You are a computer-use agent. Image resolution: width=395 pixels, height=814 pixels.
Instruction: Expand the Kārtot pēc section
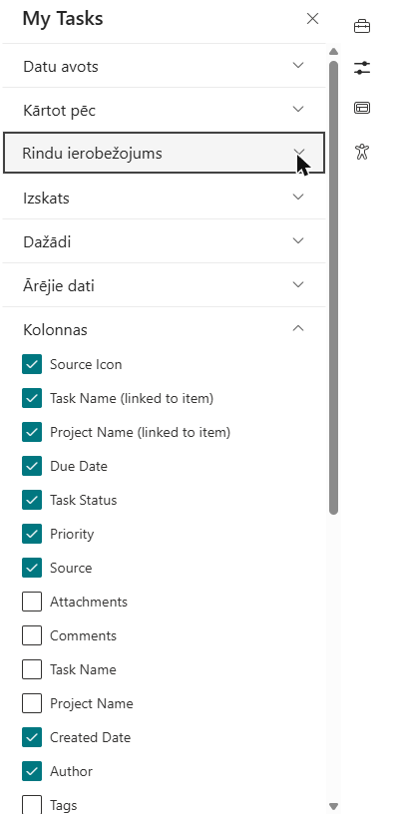point(164,110)
